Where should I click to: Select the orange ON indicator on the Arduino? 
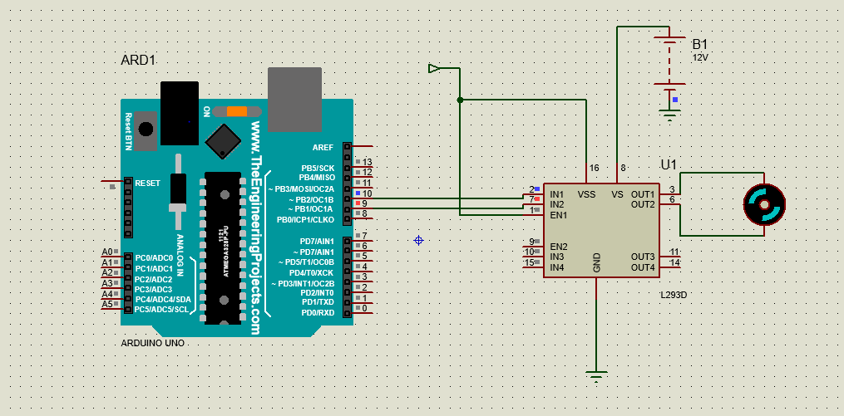237,112
